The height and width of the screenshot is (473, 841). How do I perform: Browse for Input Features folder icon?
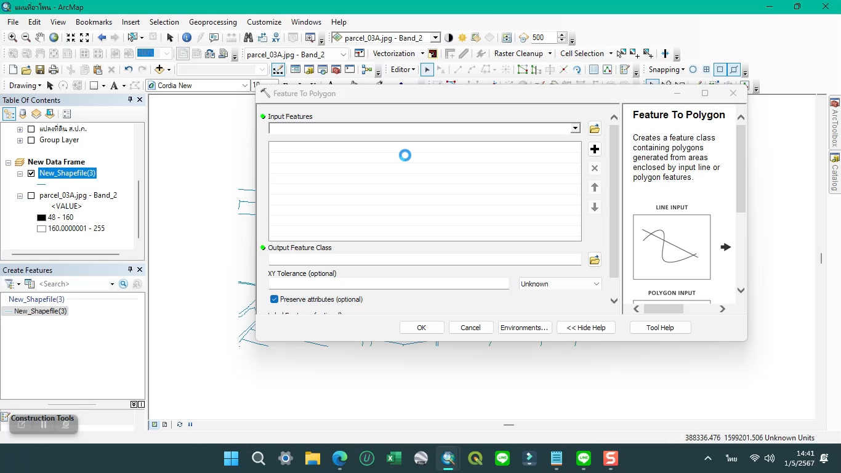tap(594, 129)
